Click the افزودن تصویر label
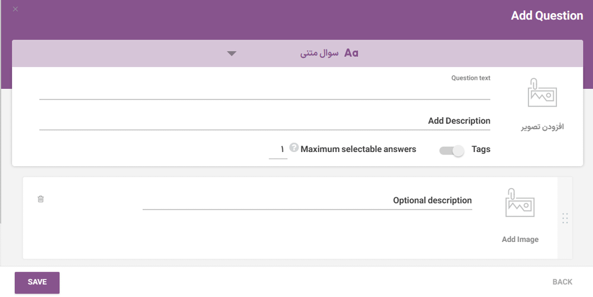Viewport: 593px width, 297px height. [543, 127]
